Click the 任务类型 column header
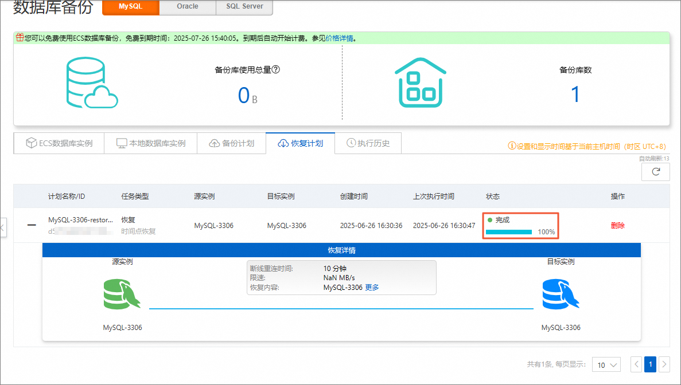The image size is (681, 385). click(x=135, y=197)
